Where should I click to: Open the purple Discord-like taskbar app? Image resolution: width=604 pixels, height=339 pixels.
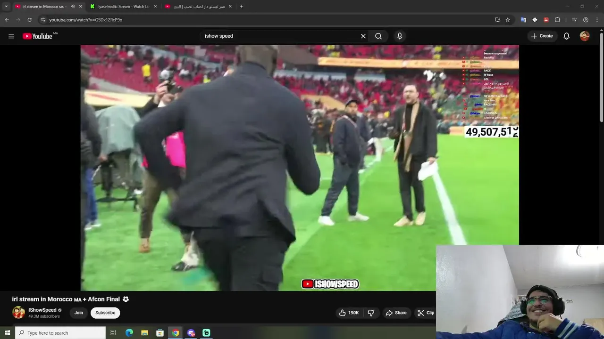(x=191, y=333)
